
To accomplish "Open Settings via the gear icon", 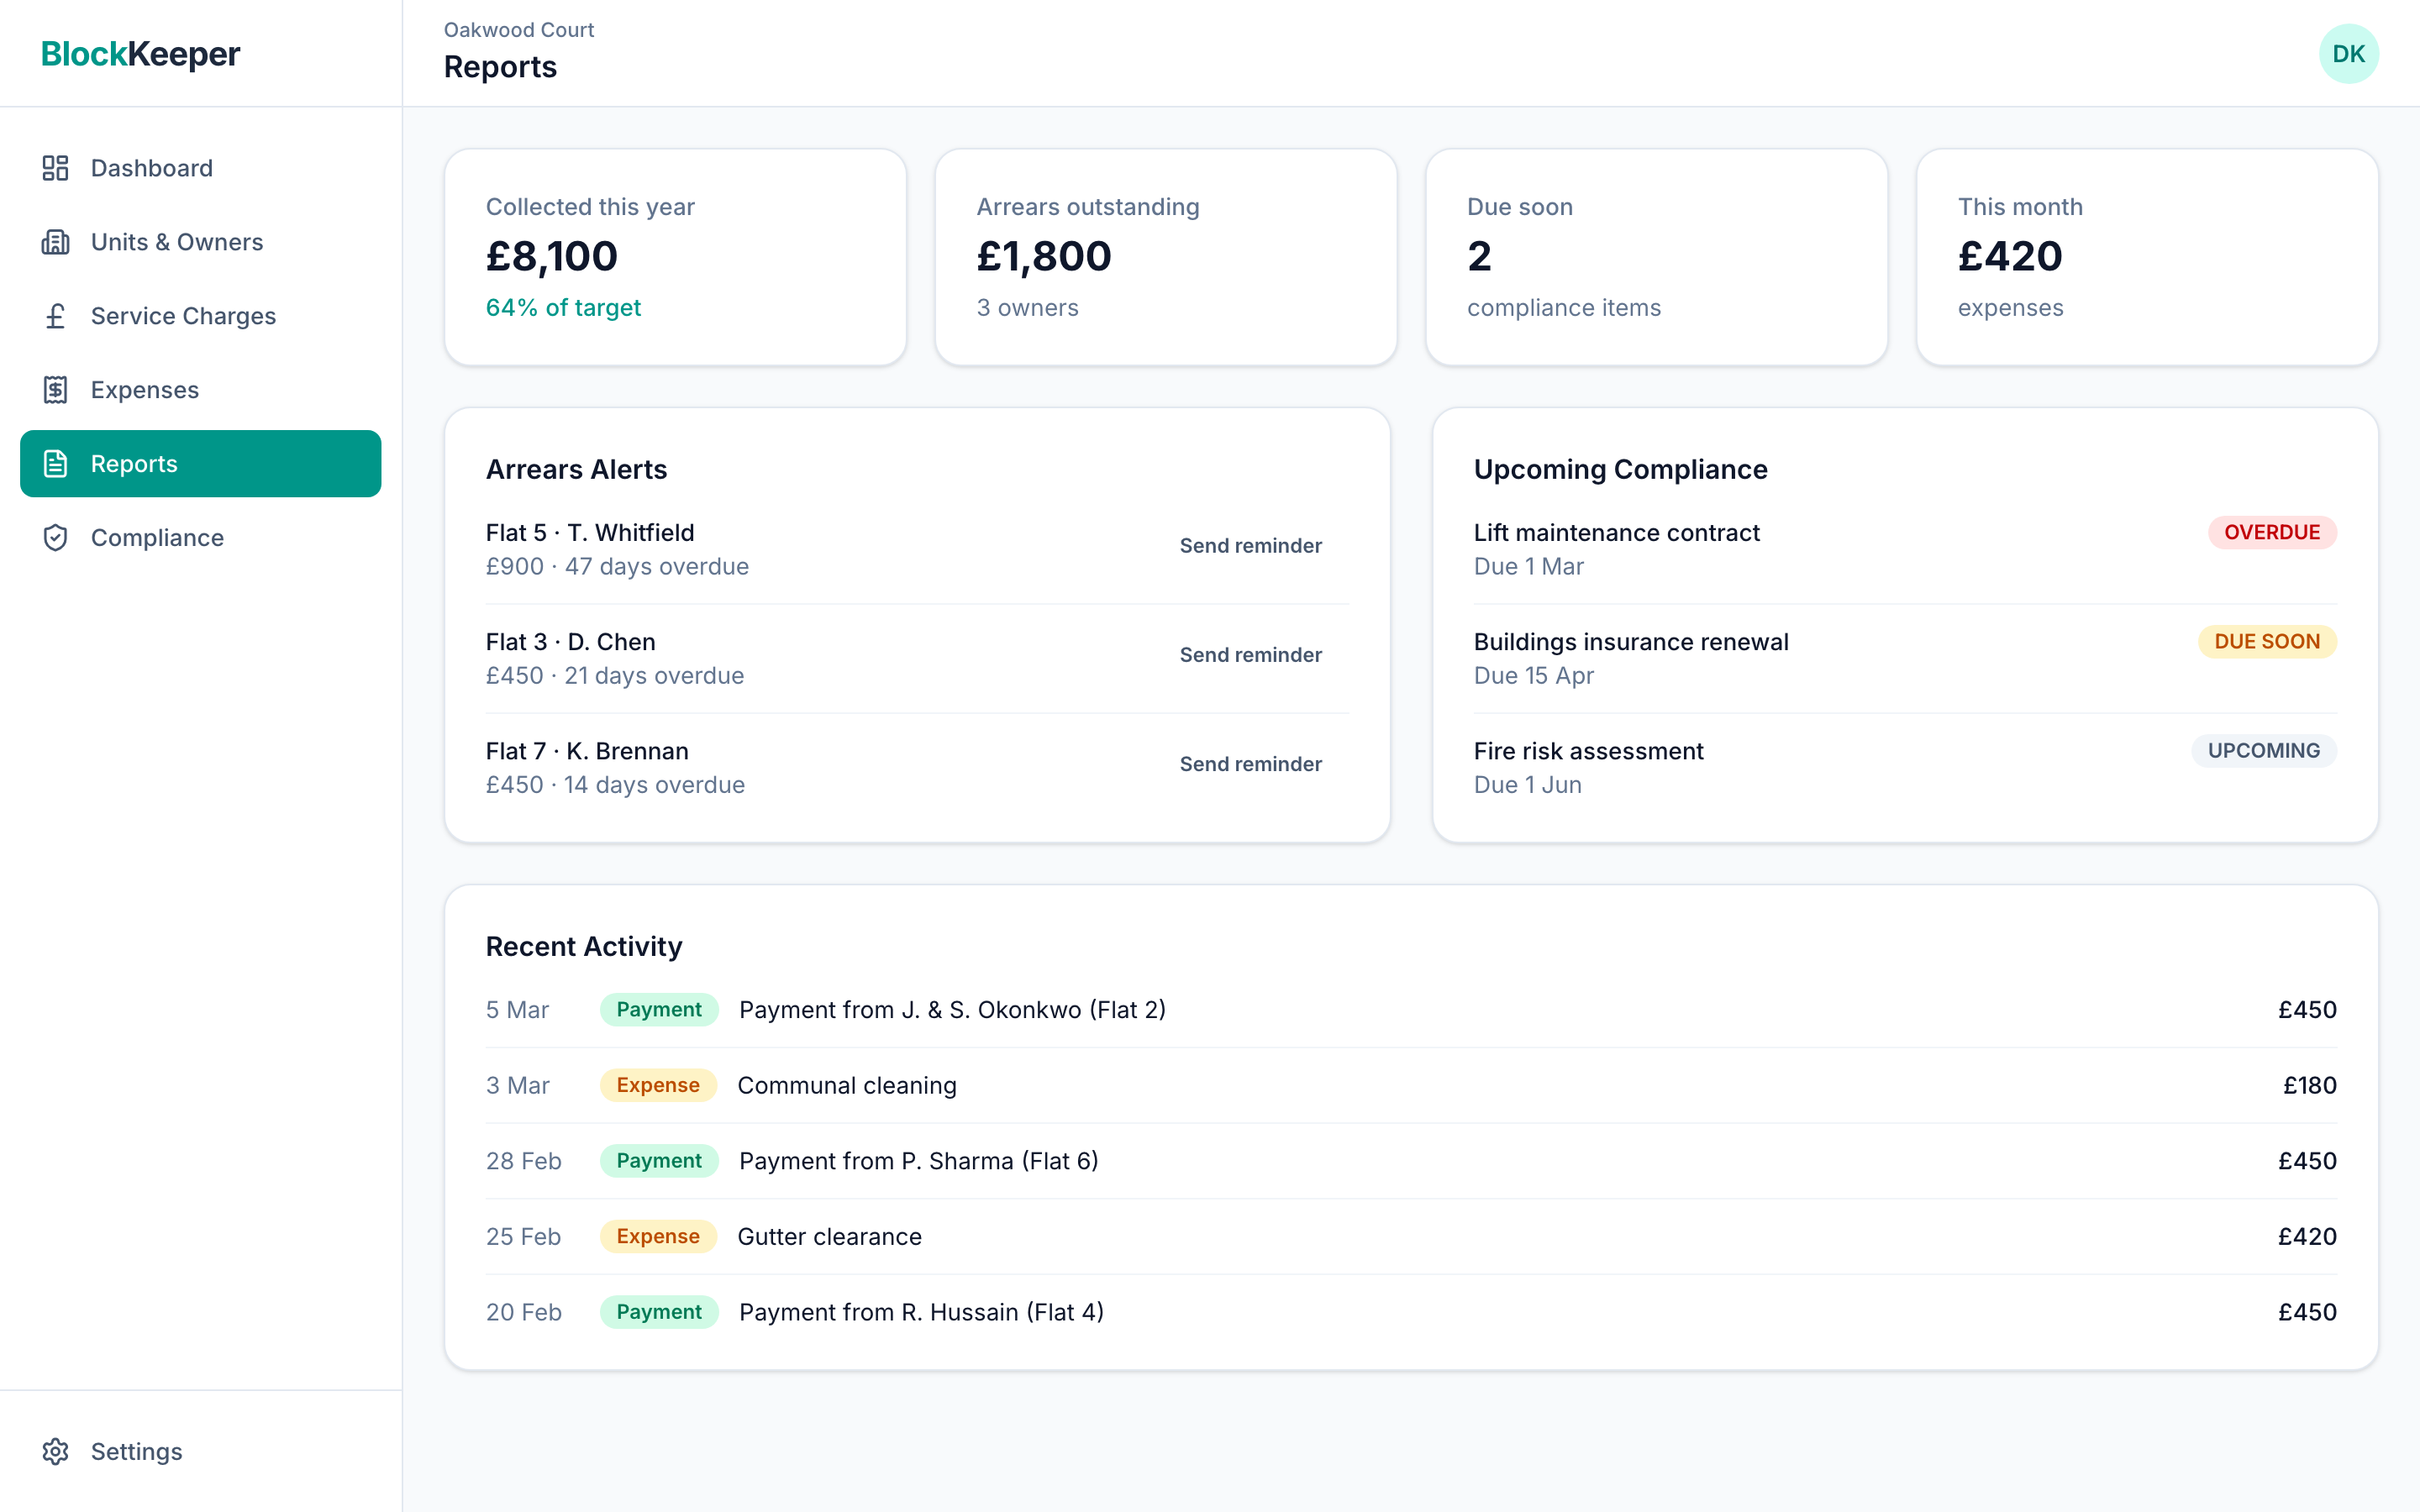I will click(55, 1451).
